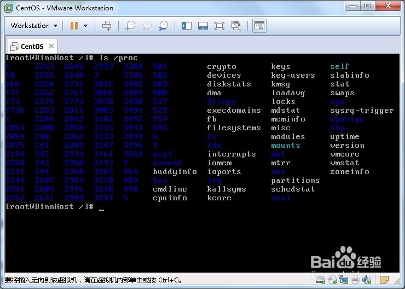Click the 'buddyinfo' entry in listing
The height and width of the screenshot is (289, 405).
[x=175, y=172]
